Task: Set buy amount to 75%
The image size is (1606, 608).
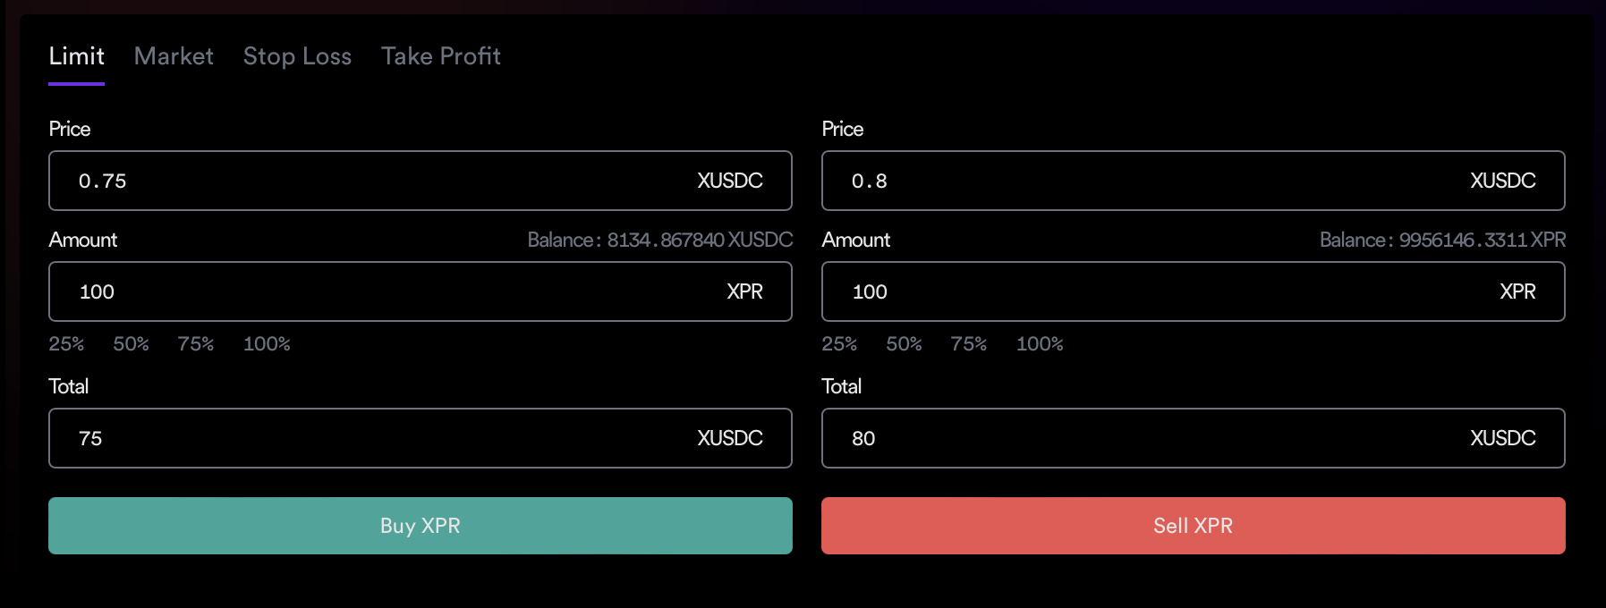Action: point(195,344)
